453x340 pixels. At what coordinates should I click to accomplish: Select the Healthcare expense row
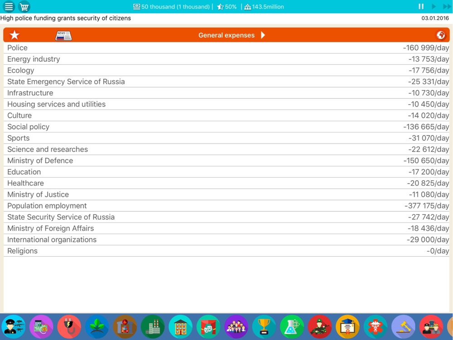[226, 183]
